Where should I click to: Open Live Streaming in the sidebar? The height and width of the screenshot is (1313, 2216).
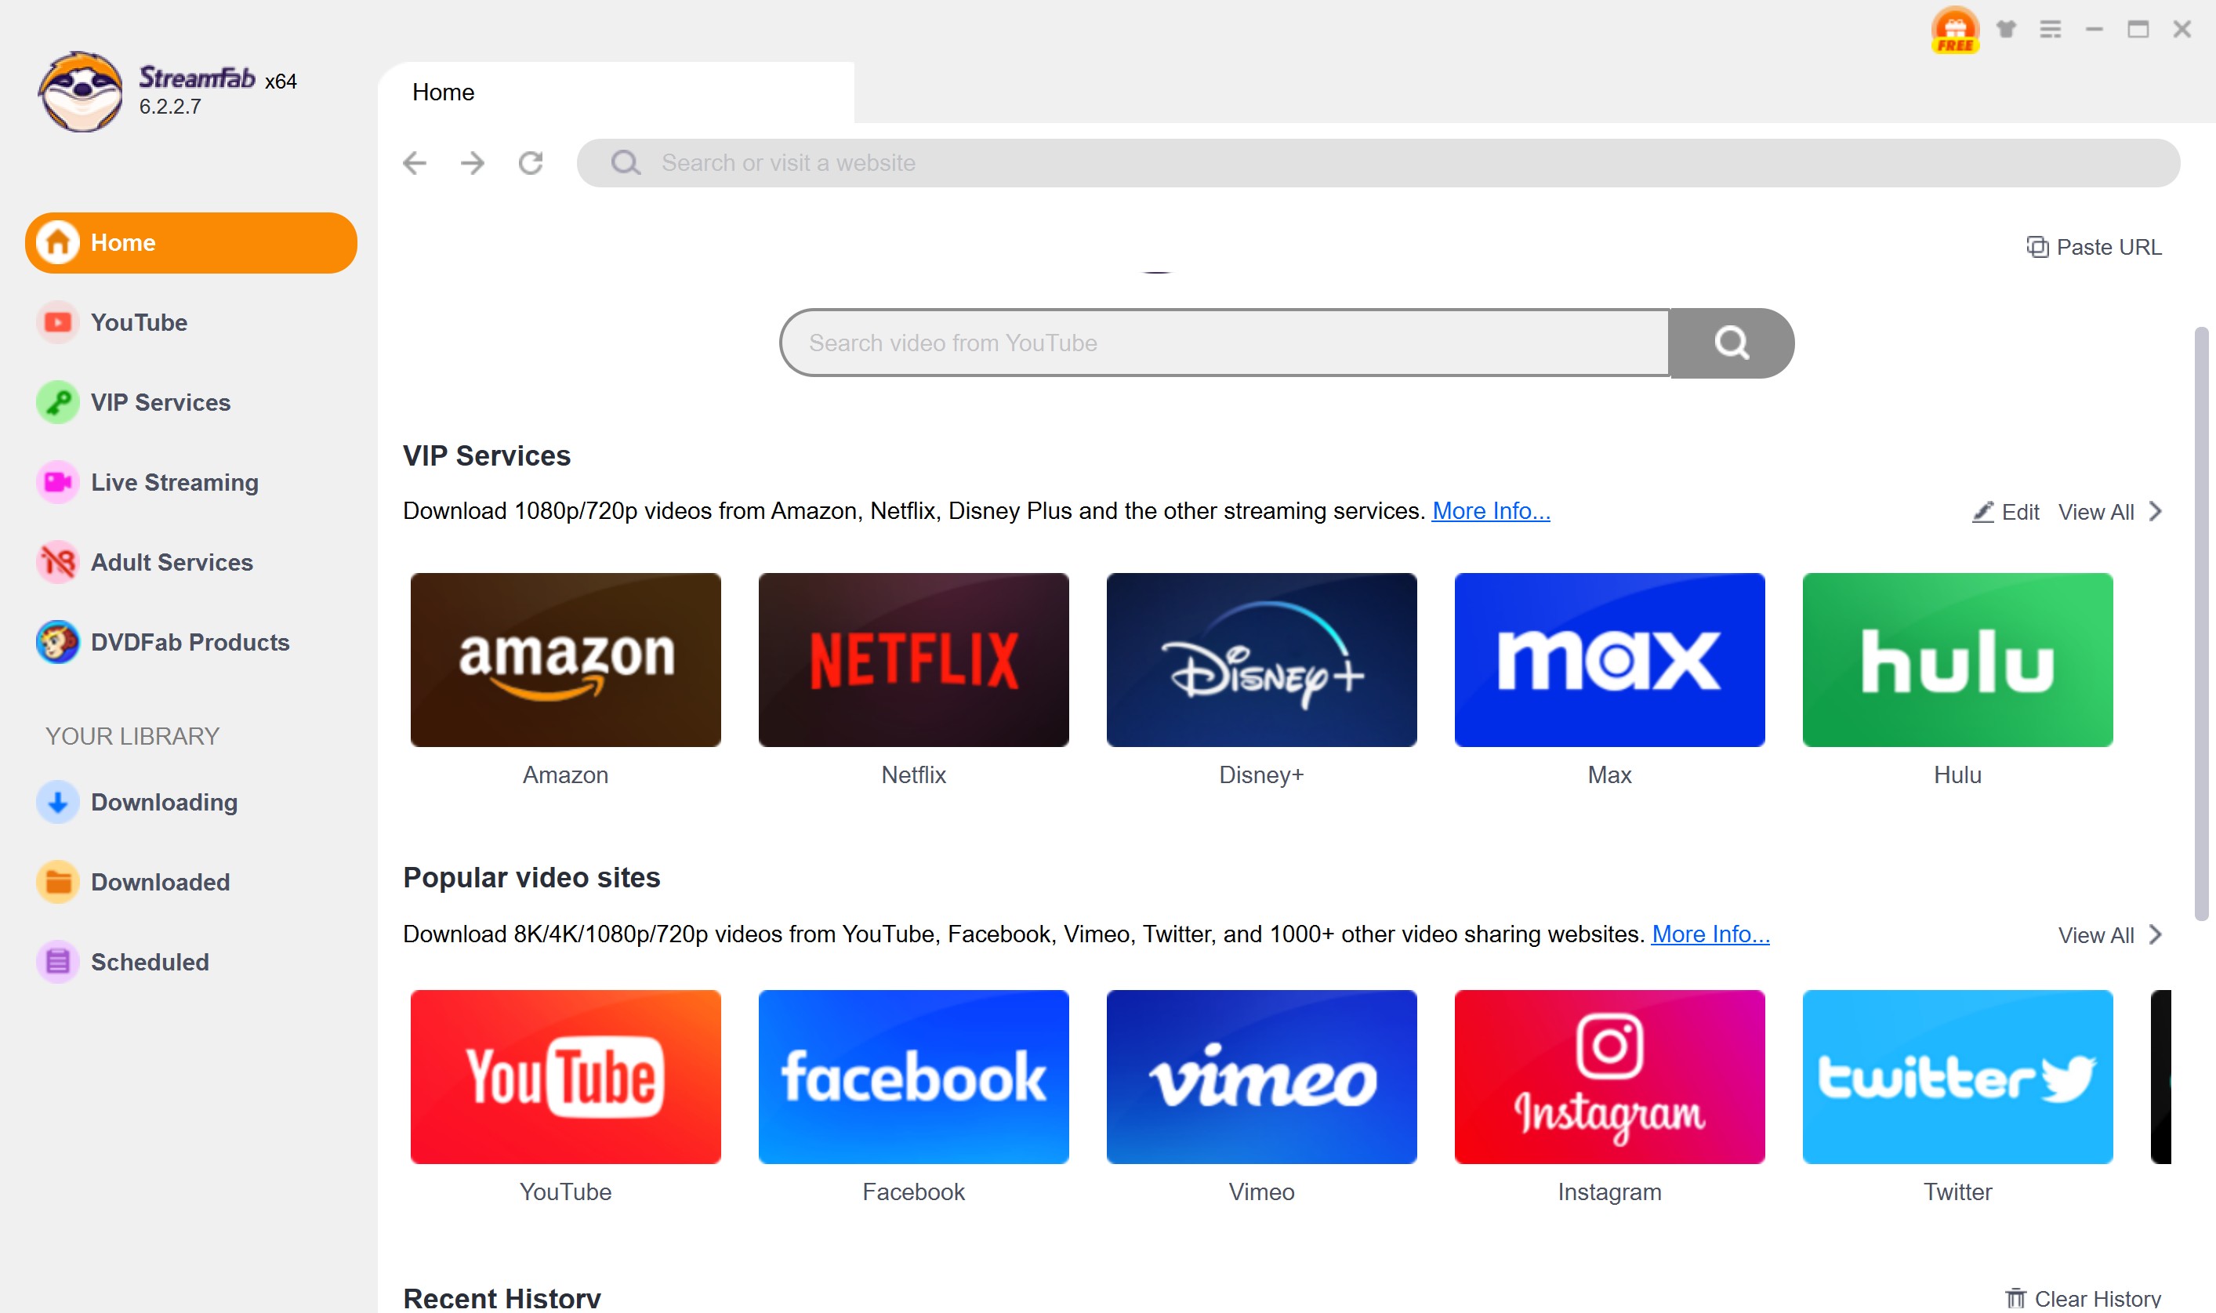pyautogui.click(x=191, y=482)
